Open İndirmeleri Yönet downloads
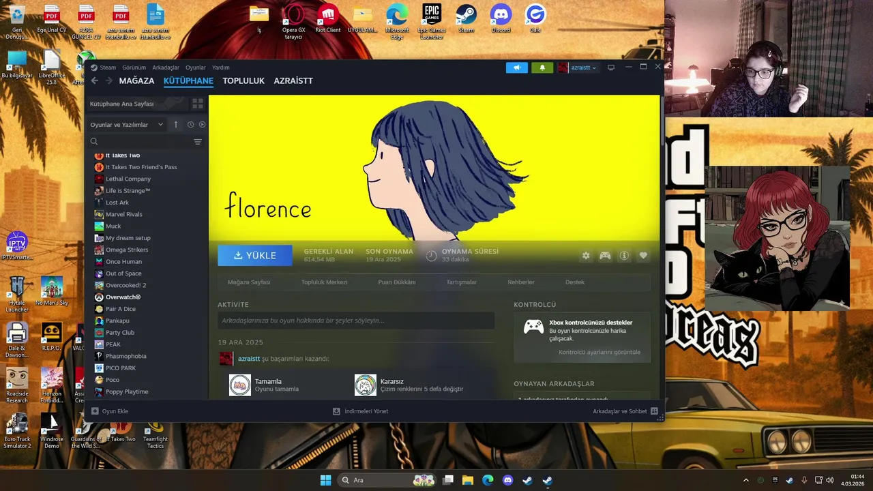The image size is (873, 491). tap(360, 411)
